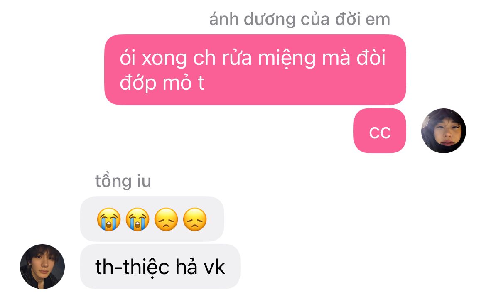
Task: Click the words đớp mỏ t
Action: [162, 83]
